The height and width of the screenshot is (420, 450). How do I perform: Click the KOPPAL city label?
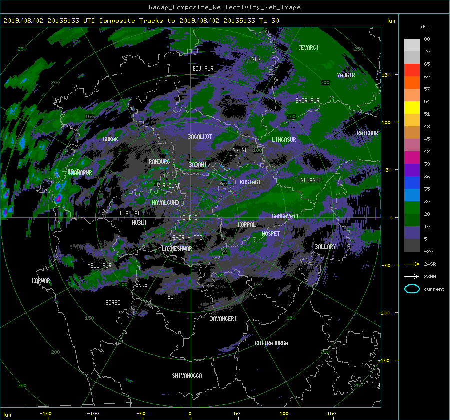pyautogui.click(x=247, y=225)
